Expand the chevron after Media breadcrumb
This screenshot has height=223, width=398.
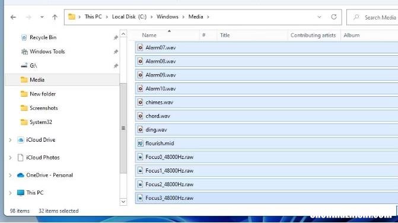click(208, 17)
